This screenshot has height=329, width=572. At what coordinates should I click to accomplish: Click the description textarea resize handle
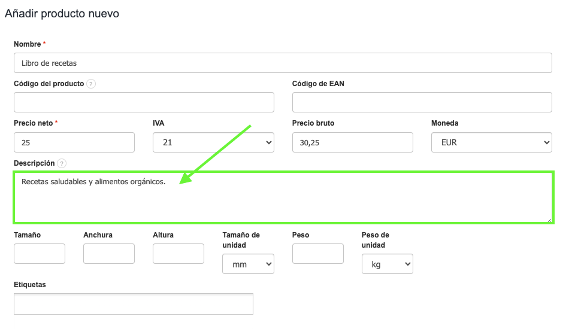click(549, 220)
